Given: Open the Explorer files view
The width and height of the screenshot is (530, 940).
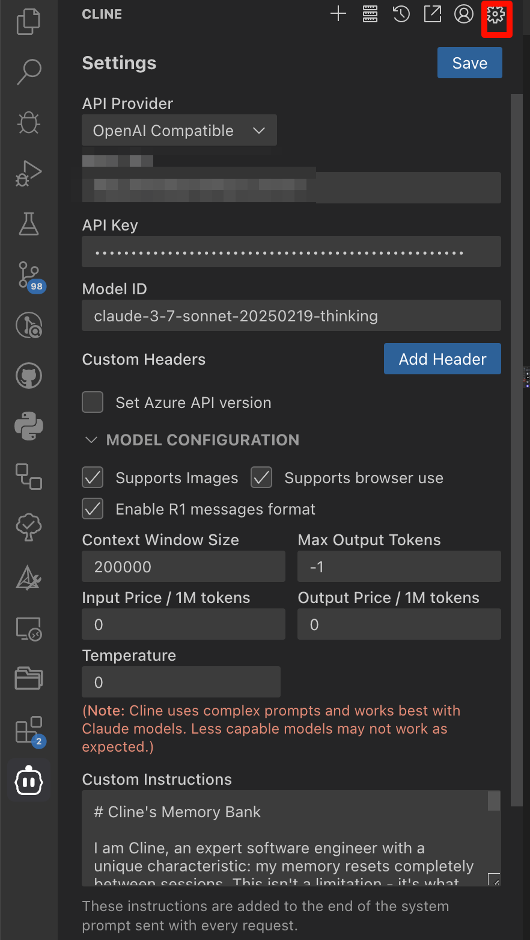Looking at the screenshot, I should tap(29, 22).
